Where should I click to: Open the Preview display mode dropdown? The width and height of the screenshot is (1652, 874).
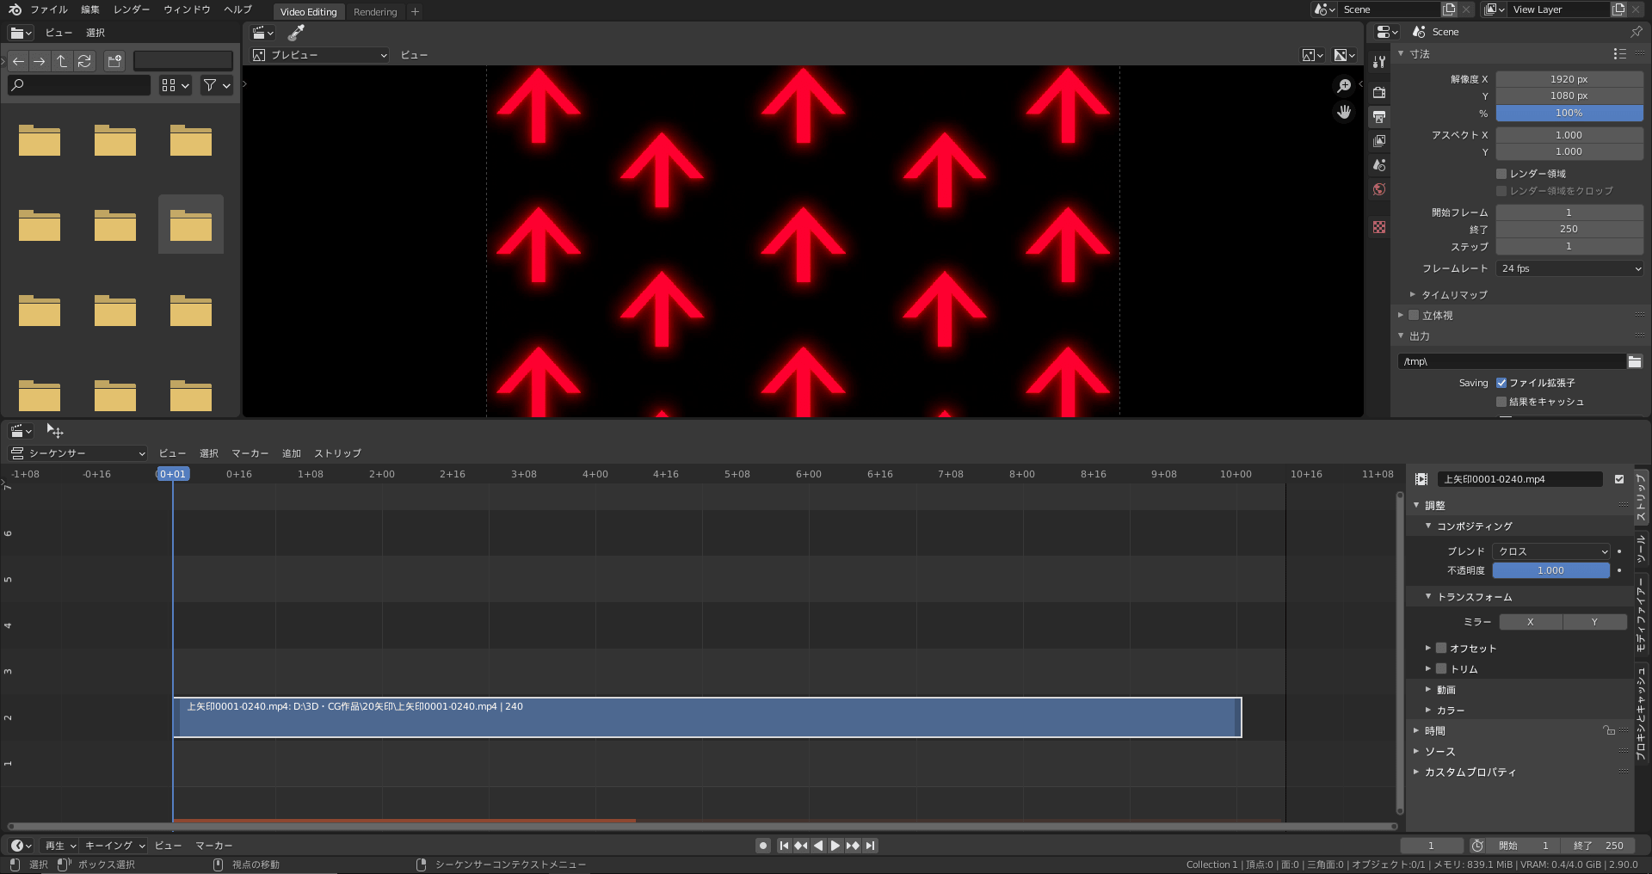(319, 55)
